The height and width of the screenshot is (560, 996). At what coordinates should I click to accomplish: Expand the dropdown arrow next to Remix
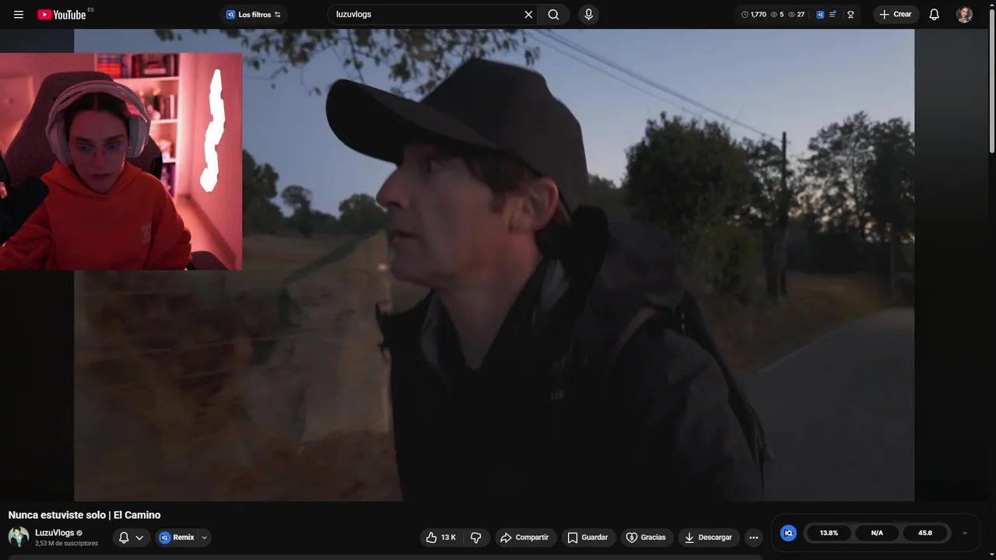point(205,537)
